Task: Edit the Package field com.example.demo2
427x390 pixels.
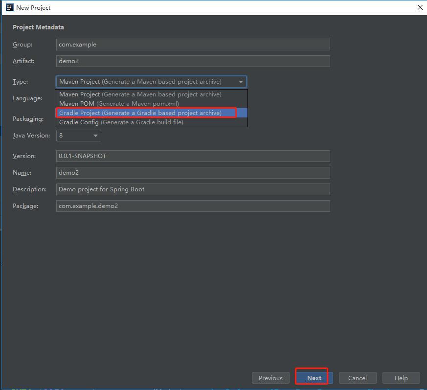Action: 193,206
